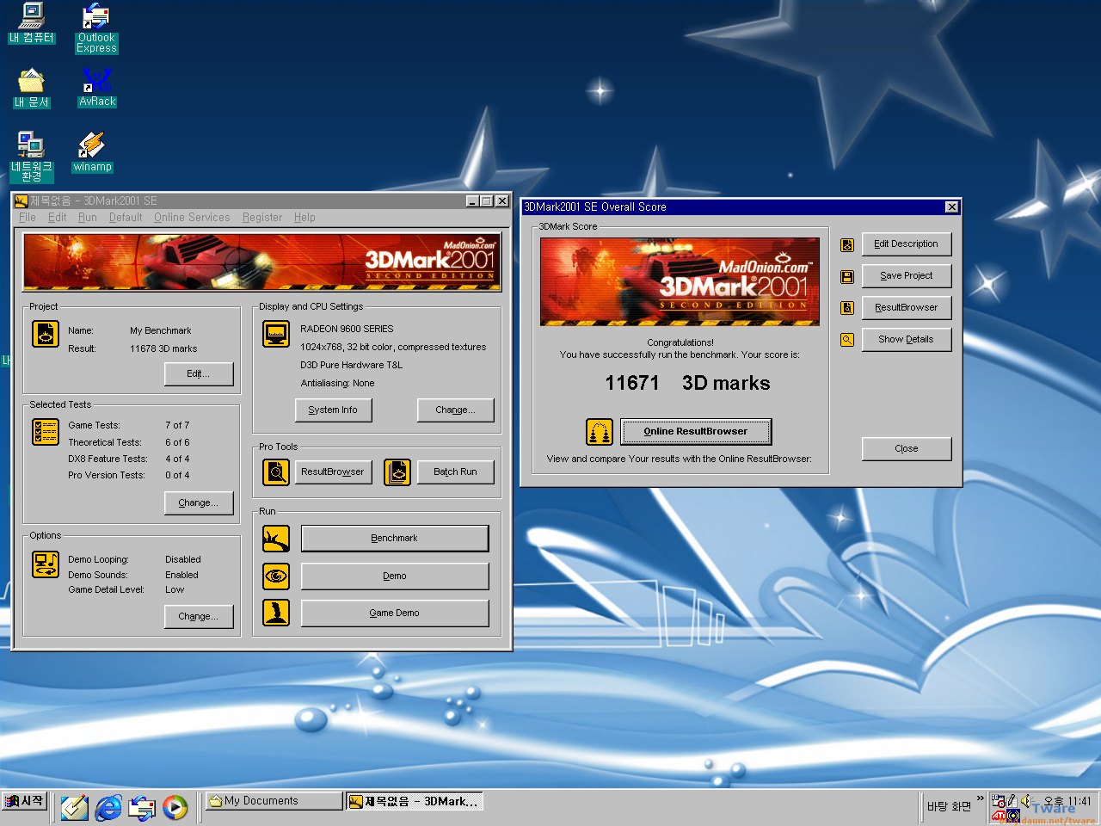The image size is (1101, 826).
Task: Click the 11678 3D marks result text
Action: pos(163,349)
